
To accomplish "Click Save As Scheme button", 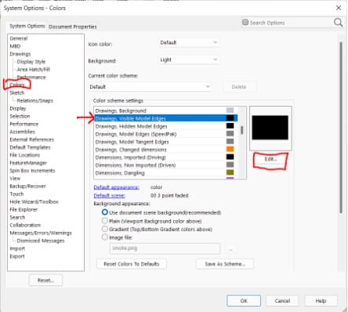I will coord(225,264).
